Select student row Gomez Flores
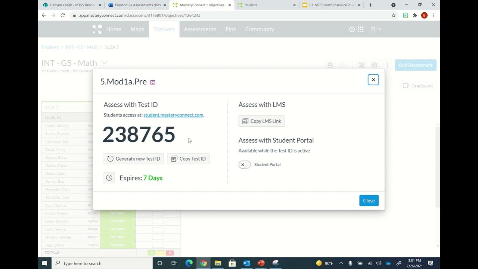The image size is (478, 269). click(70, 166)
